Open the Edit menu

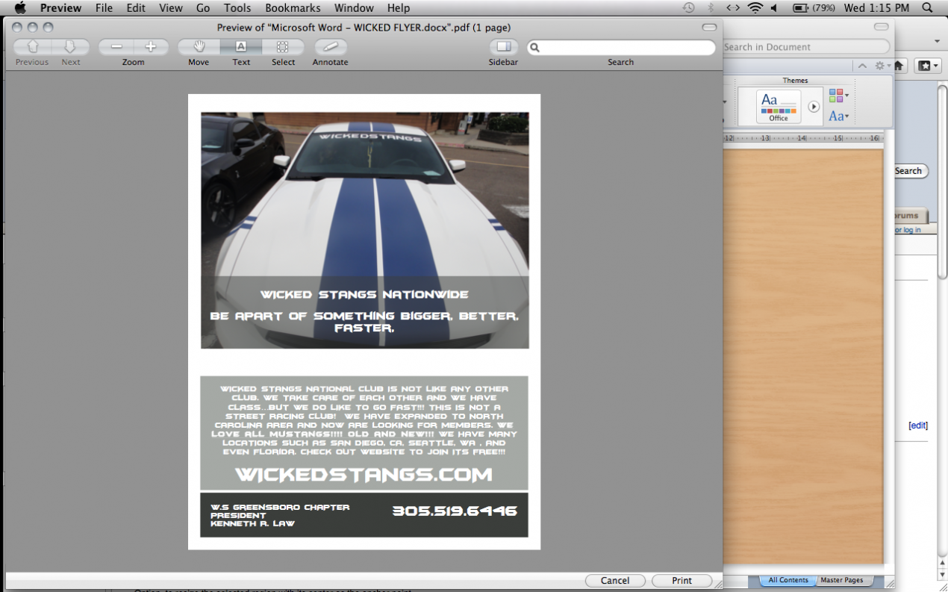coord(136,8)
